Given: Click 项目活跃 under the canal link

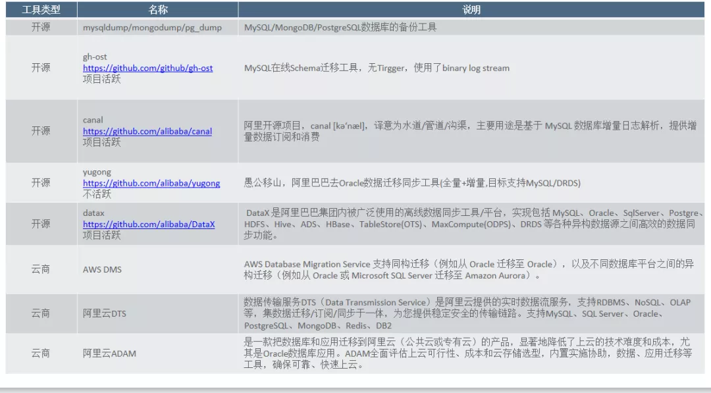Looking at the screenshot, I should (102, 142).
